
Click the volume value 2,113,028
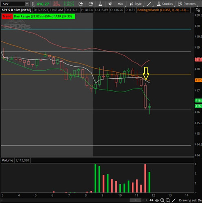(22, 160)
